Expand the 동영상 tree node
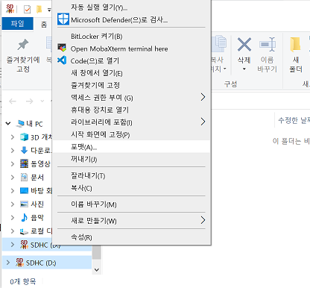The image size is (310, 288). [x=13, y=163]
